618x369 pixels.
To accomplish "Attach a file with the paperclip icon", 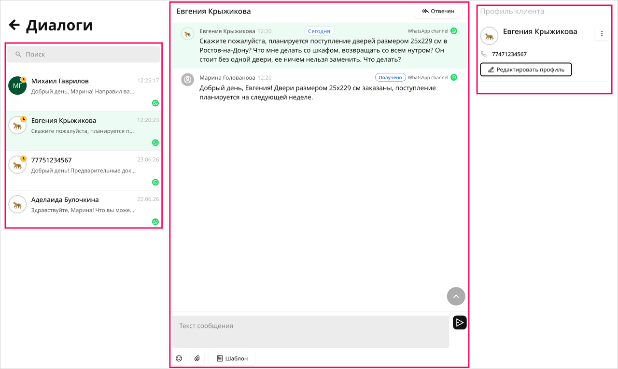I will 197,358.
